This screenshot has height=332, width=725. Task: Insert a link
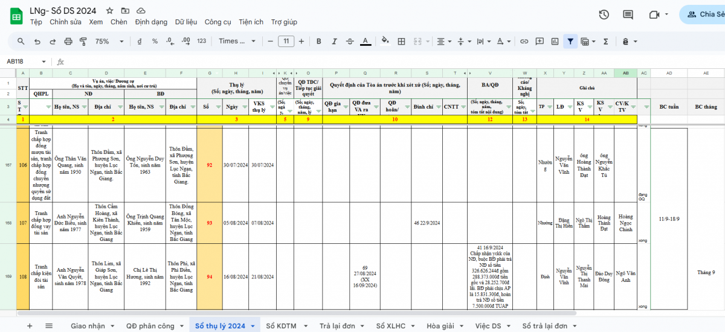click(524, 41)
